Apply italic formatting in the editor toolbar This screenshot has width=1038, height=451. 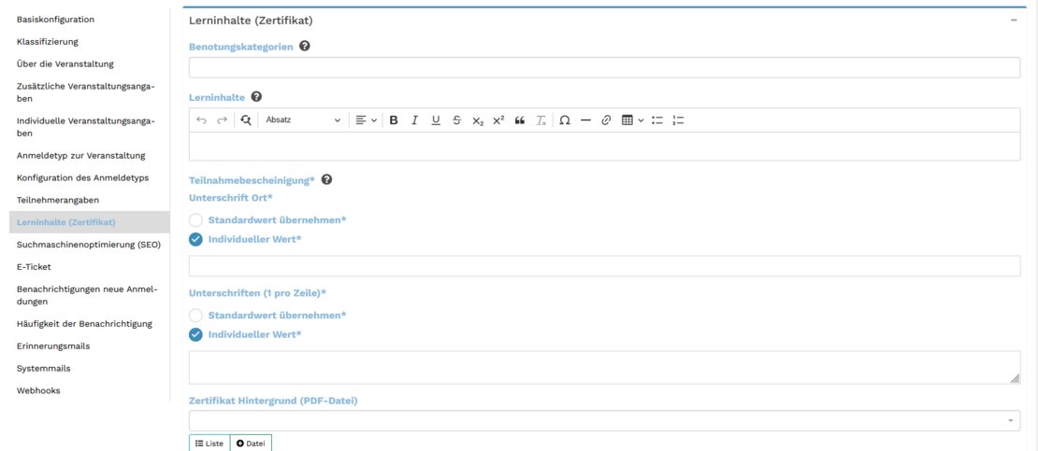(414, 120)
